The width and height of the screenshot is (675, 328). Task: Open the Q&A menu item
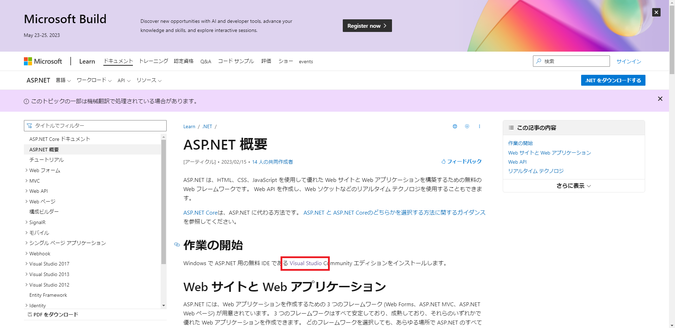[206, 61]
